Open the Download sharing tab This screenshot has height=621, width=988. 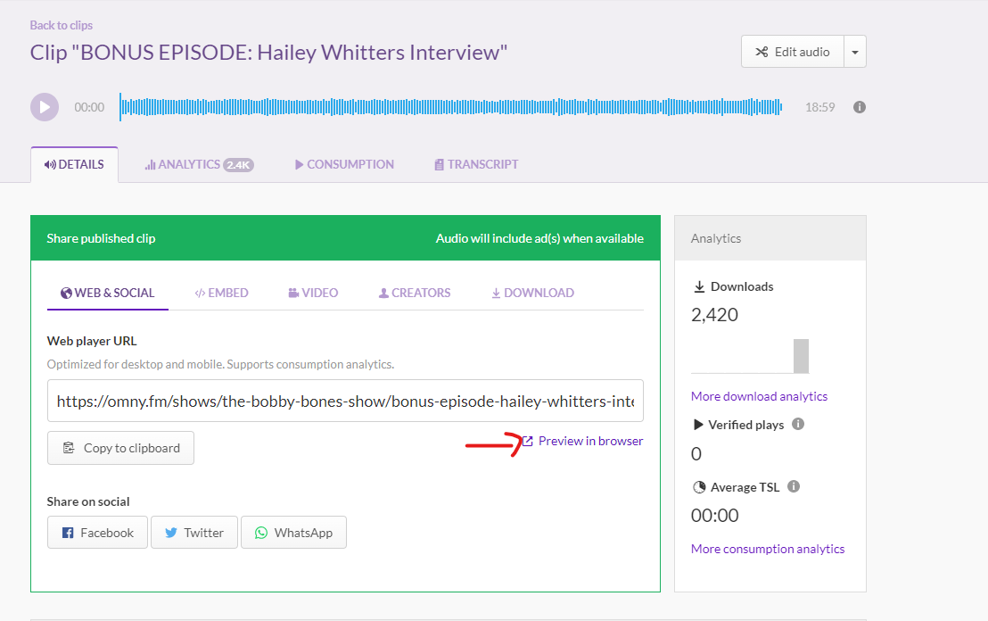532,293
